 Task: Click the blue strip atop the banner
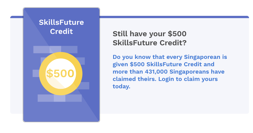(174, 17)
